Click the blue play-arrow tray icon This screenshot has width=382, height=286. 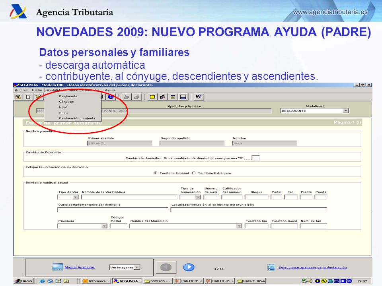(343, 281)
